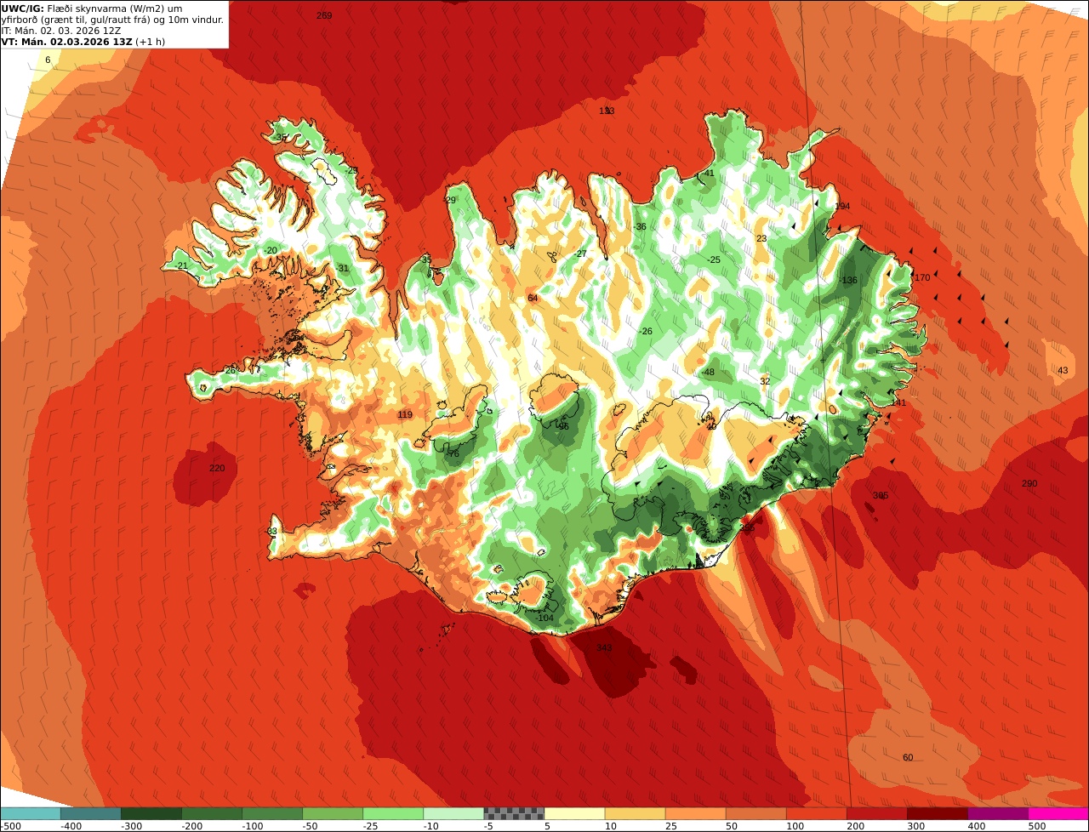Viewport: 1089px width, 832px height.
Task: Click the legend swatch between 400 and 500
Action: [x=997, y=813]
